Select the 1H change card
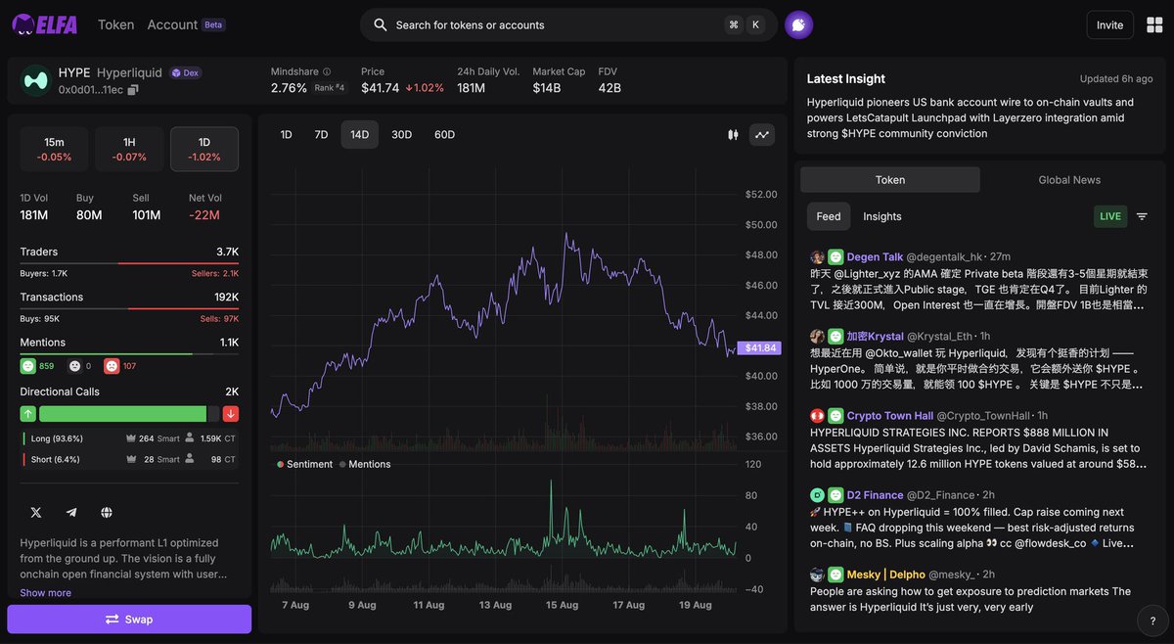Screen dimensions: 1174x644 (x=129, y=149)
